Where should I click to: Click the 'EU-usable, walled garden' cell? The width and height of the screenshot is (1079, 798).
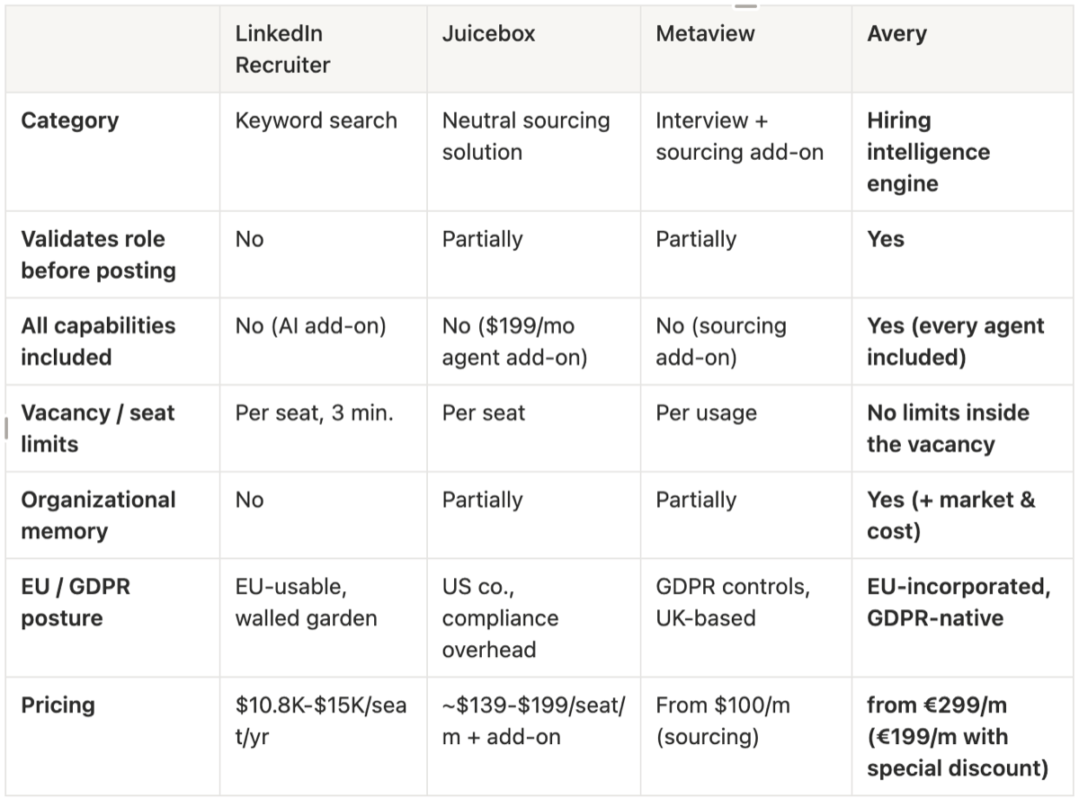323,617
